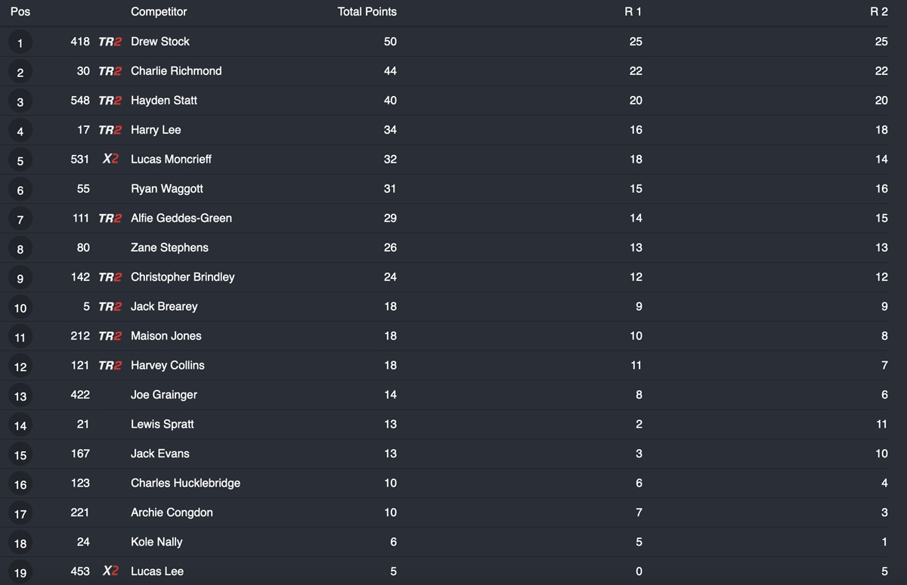Click the TR2 badge beside Harvey Collins
Viewport: 907px width, 585px height.
coord(110,366)
